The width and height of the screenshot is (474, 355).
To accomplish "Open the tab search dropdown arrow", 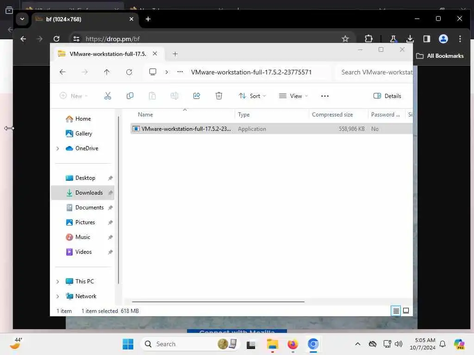I will click(22, 19).
